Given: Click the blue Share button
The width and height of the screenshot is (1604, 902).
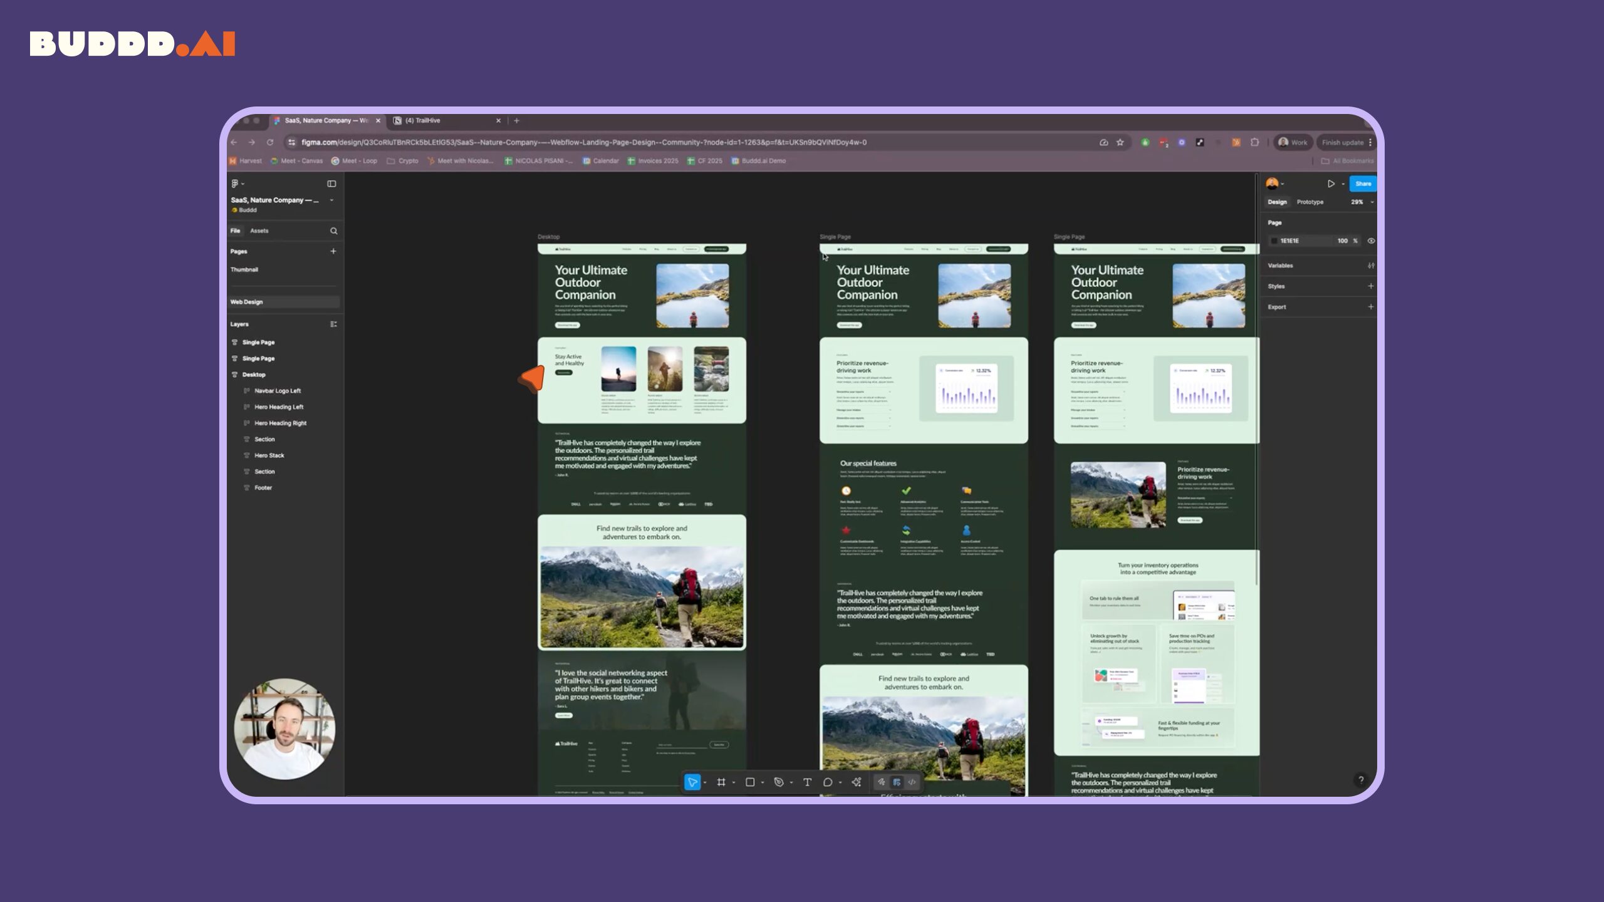Looking at the screenshot, I should (x=1363, y=184).
